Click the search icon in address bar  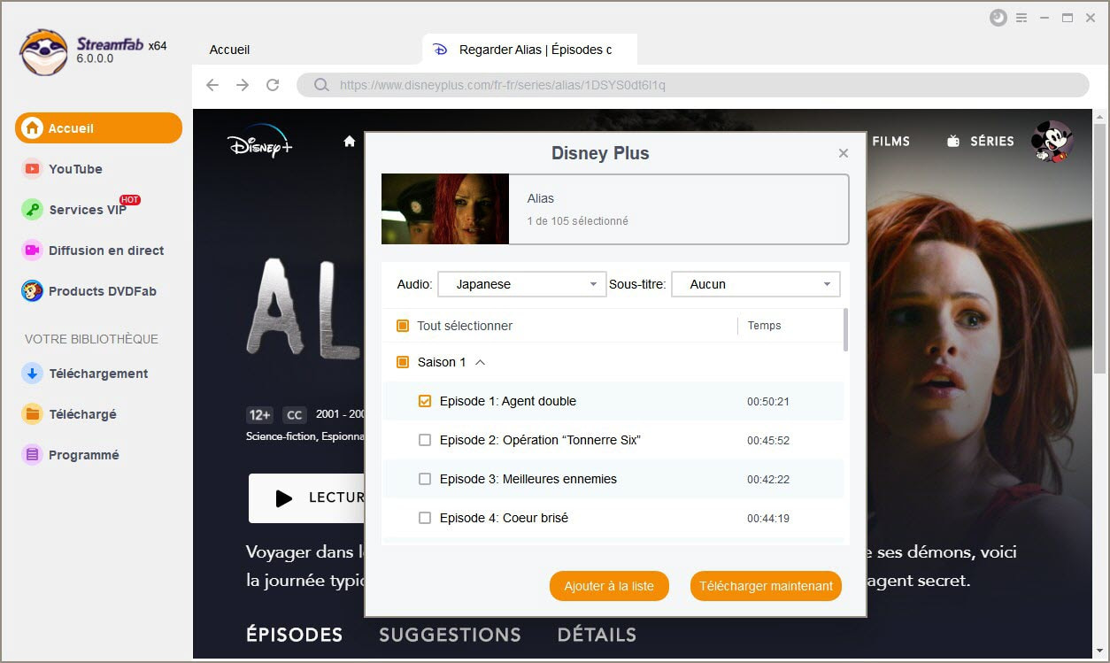point(320,85)
